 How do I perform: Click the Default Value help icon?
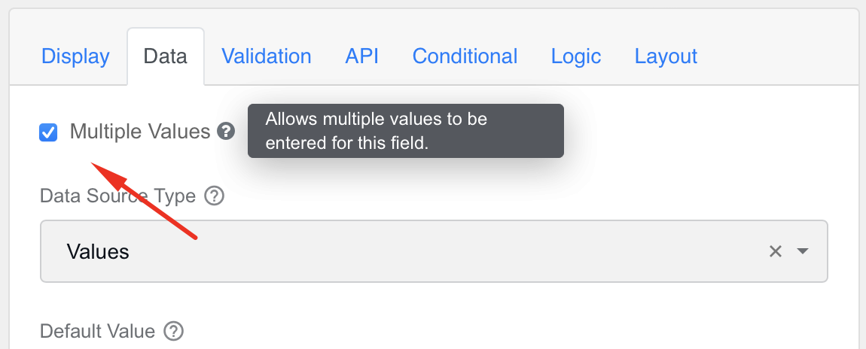(174, 331)
